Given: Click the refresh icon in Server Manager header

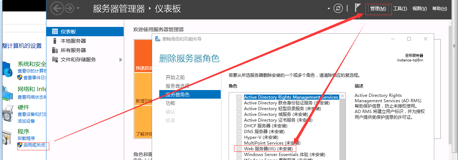Looking at the screenshot, I should pyautogui.click(x=338, y=8).
